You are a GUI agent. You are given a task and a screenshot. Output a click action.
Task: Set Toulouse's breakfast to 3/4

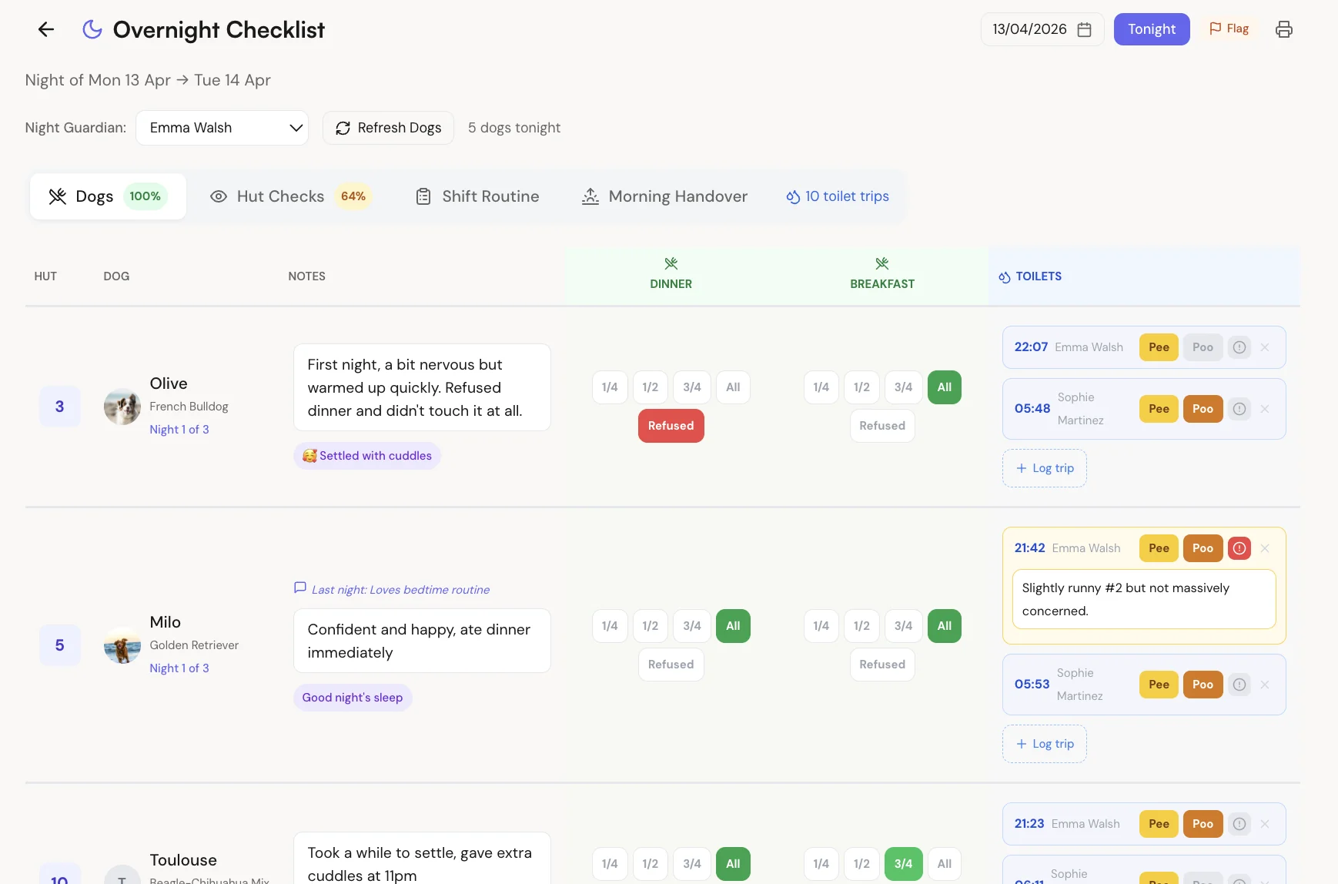point(903,864)
